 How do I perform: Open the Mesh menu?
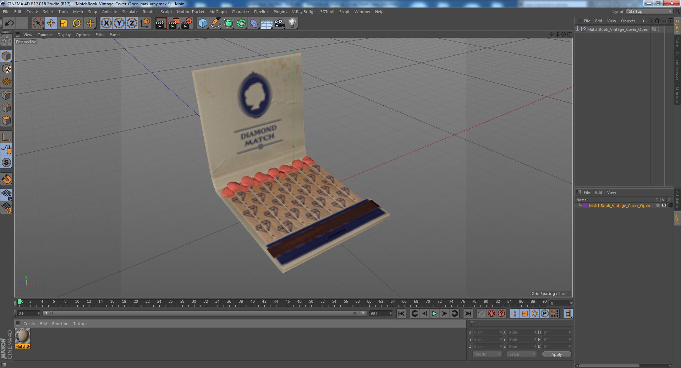(78, 12)
